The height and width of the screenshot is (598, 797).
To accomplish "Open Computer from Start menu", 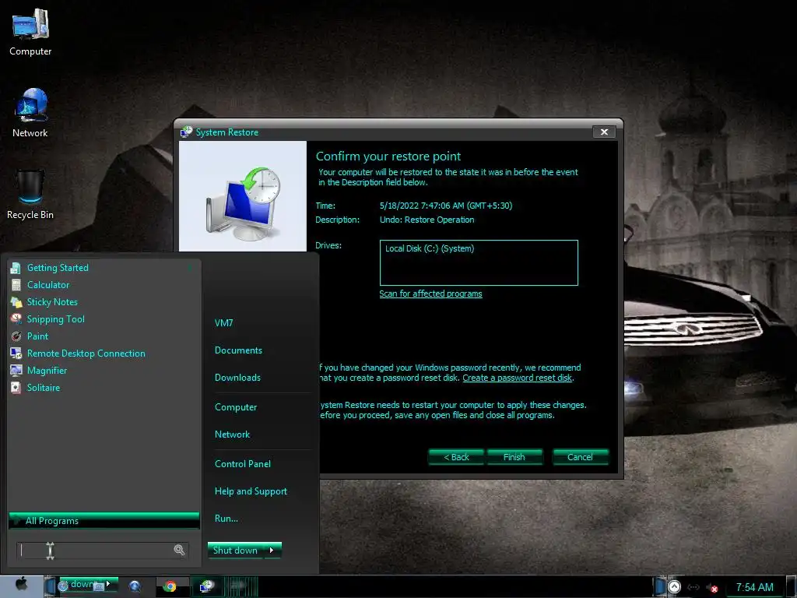I will (236, 407).
